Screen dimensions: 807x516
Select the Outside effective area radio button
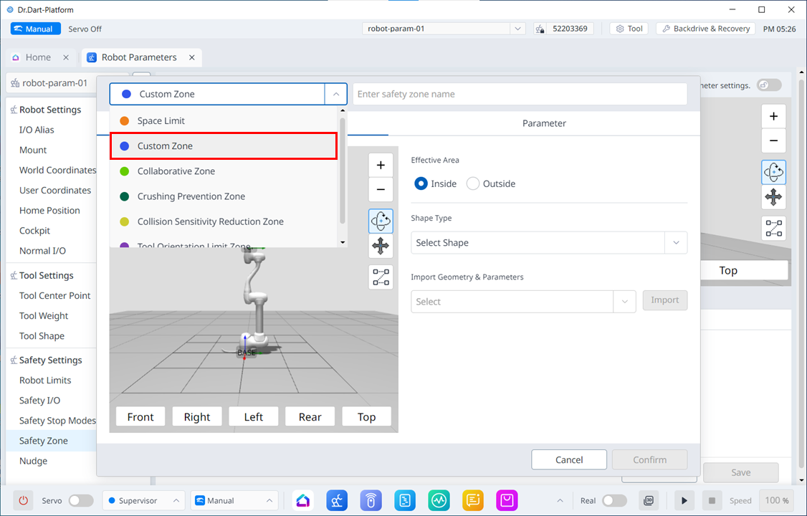[473, 183]
